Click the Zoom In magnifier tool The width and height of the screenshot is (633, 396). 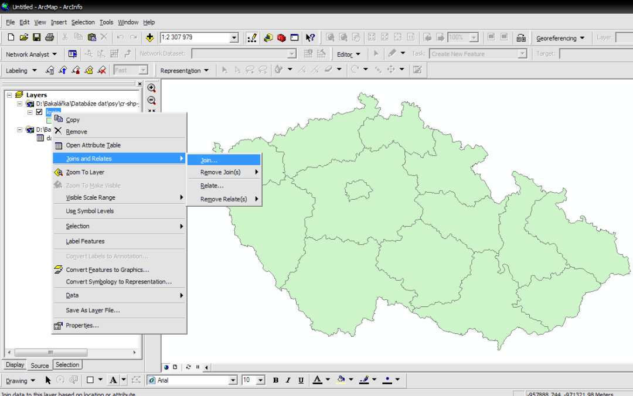151,88
